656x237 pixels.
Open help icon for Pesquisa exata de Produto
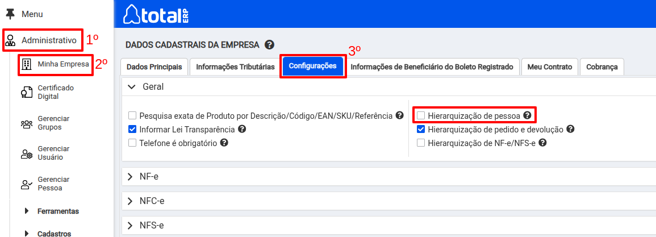click(x=399, y=115)
